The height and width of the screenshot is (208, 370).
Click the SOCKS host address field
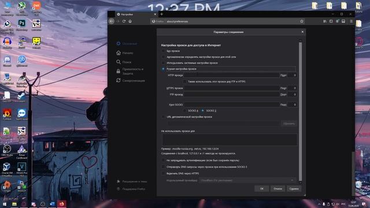231,105
